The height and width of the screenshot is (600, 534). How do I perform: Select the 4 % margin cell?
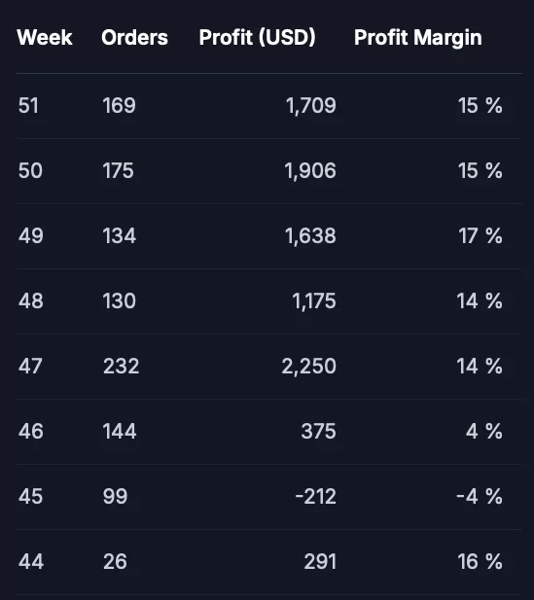484,431
